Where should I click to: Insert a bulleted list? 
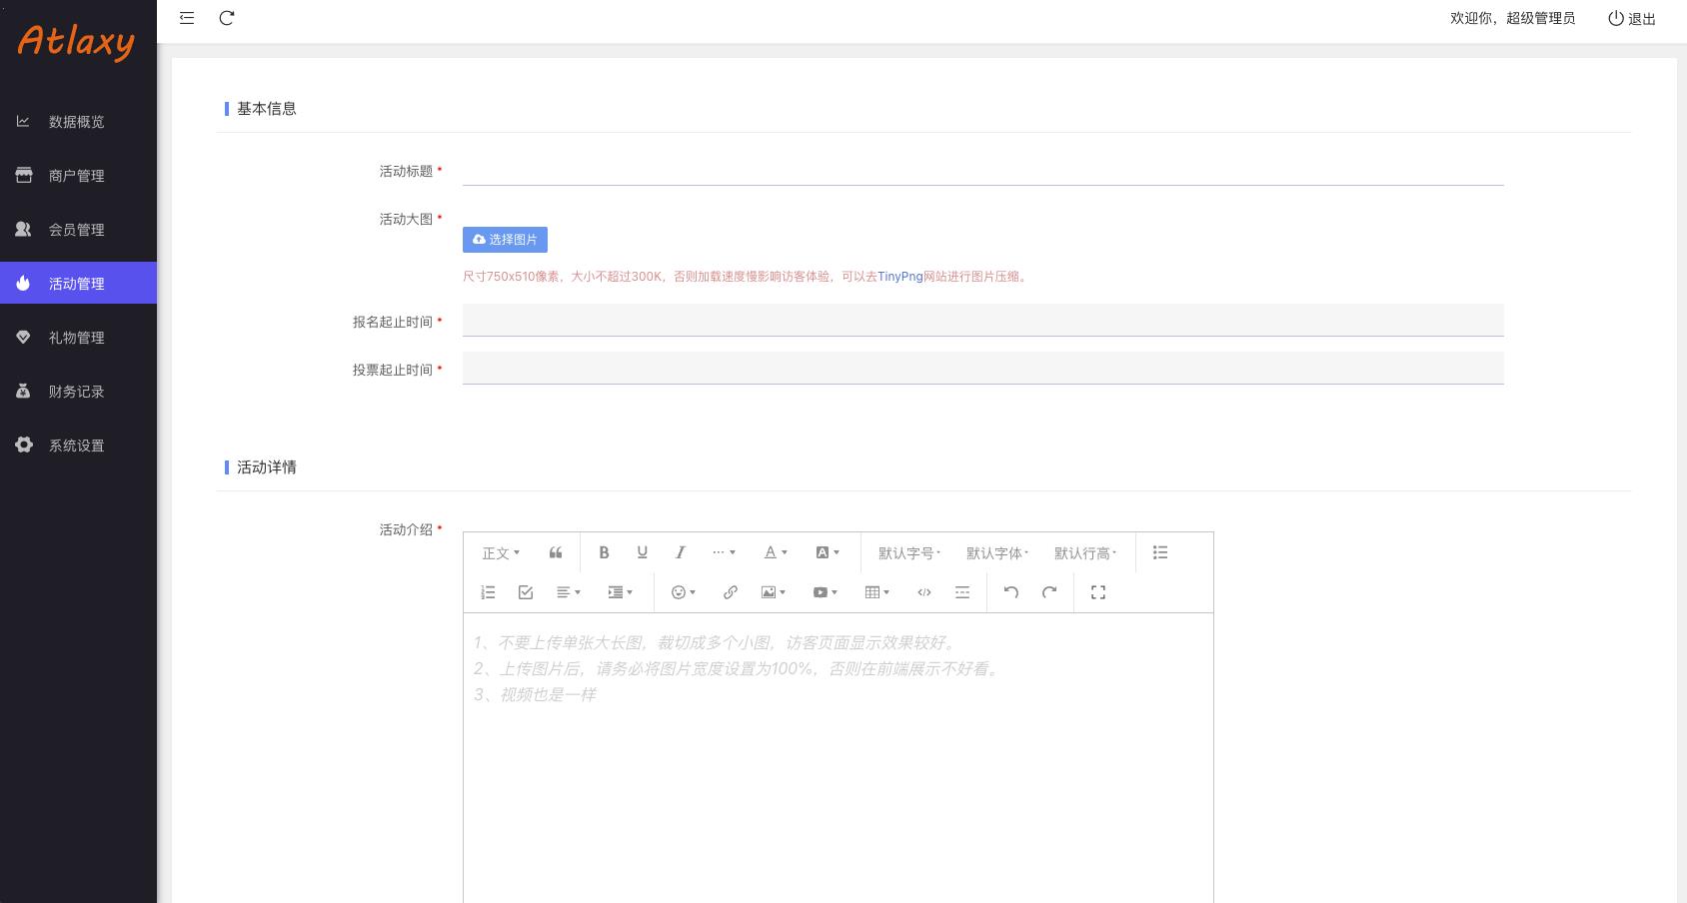[x=1160, y=552]
